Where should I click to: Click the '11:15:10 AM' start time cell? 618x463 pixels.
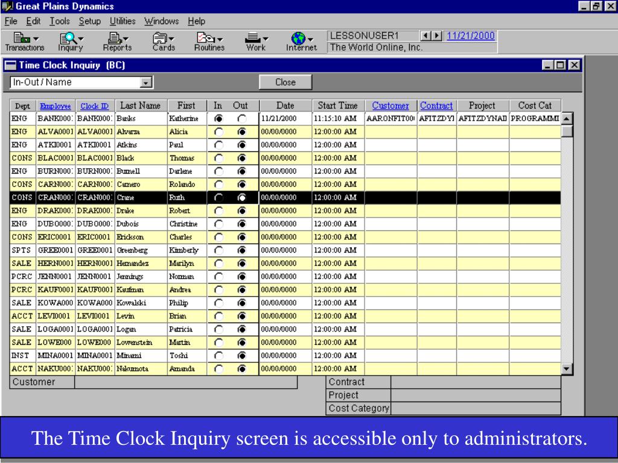(x=338, y=119)
